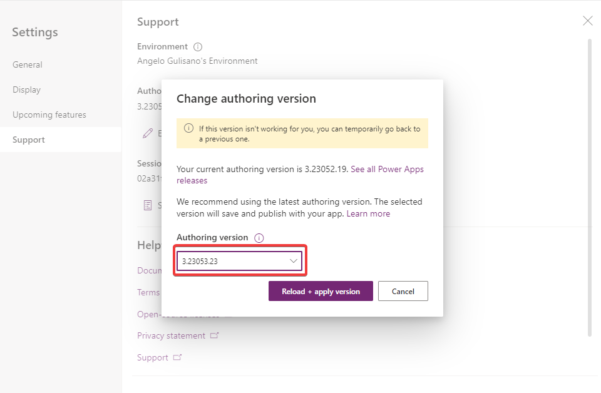The image size is (601, 393).
Task: Click external link icon beside Support link
Action: coord(177,357)
